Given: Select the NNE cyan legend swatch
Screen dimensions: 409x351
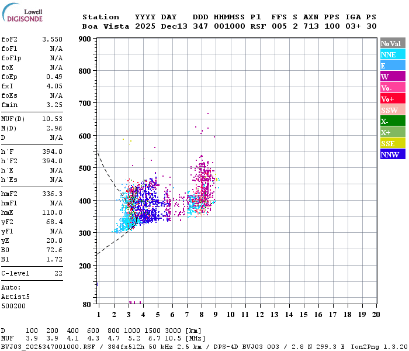Looking at the screenshot, I should 393,54.
